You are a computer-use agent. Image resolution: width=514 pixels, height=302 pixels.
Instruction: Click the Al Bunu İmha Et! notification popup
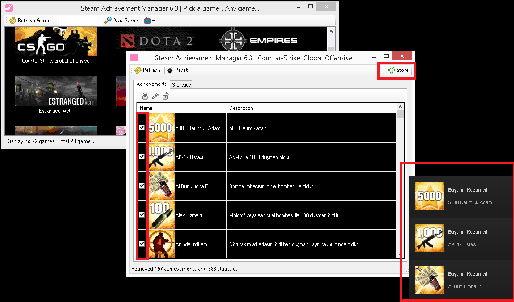tap(461, 280)
